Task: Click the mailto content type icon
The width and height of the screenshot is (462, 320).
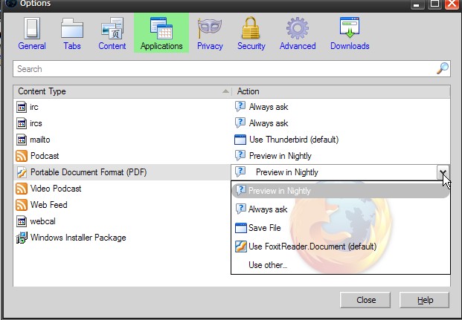Action: [x=22, y=140]
